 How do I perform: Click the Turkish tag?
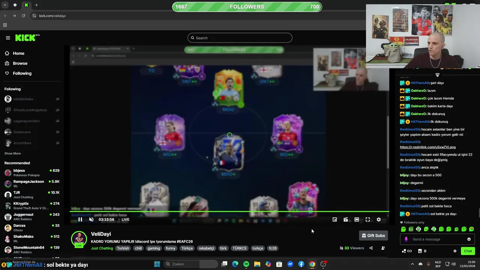tap(123, 248)
